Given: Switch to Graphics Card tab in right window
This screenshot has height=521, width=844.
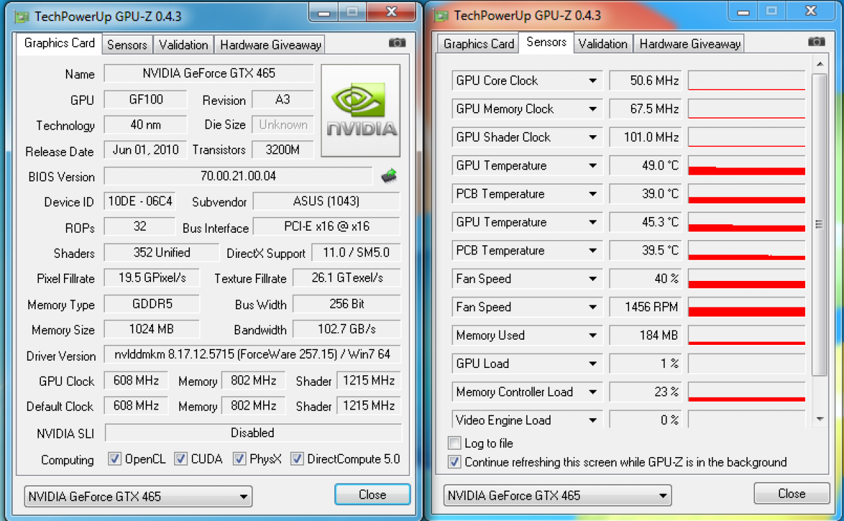Looking at the screenshot, I should coord(479,44).
